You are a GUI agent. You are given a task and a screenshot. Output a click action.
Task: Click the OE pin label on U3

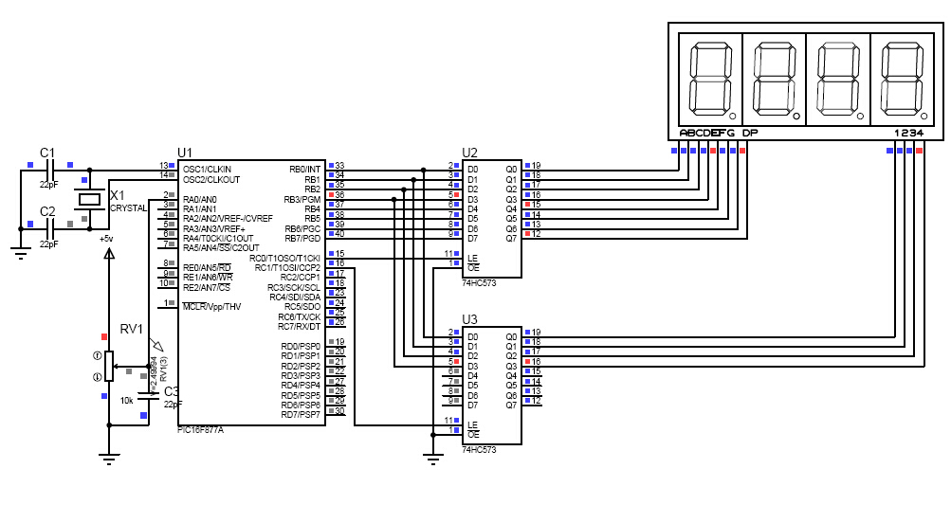pyautogui.click(x=473, y=435)
